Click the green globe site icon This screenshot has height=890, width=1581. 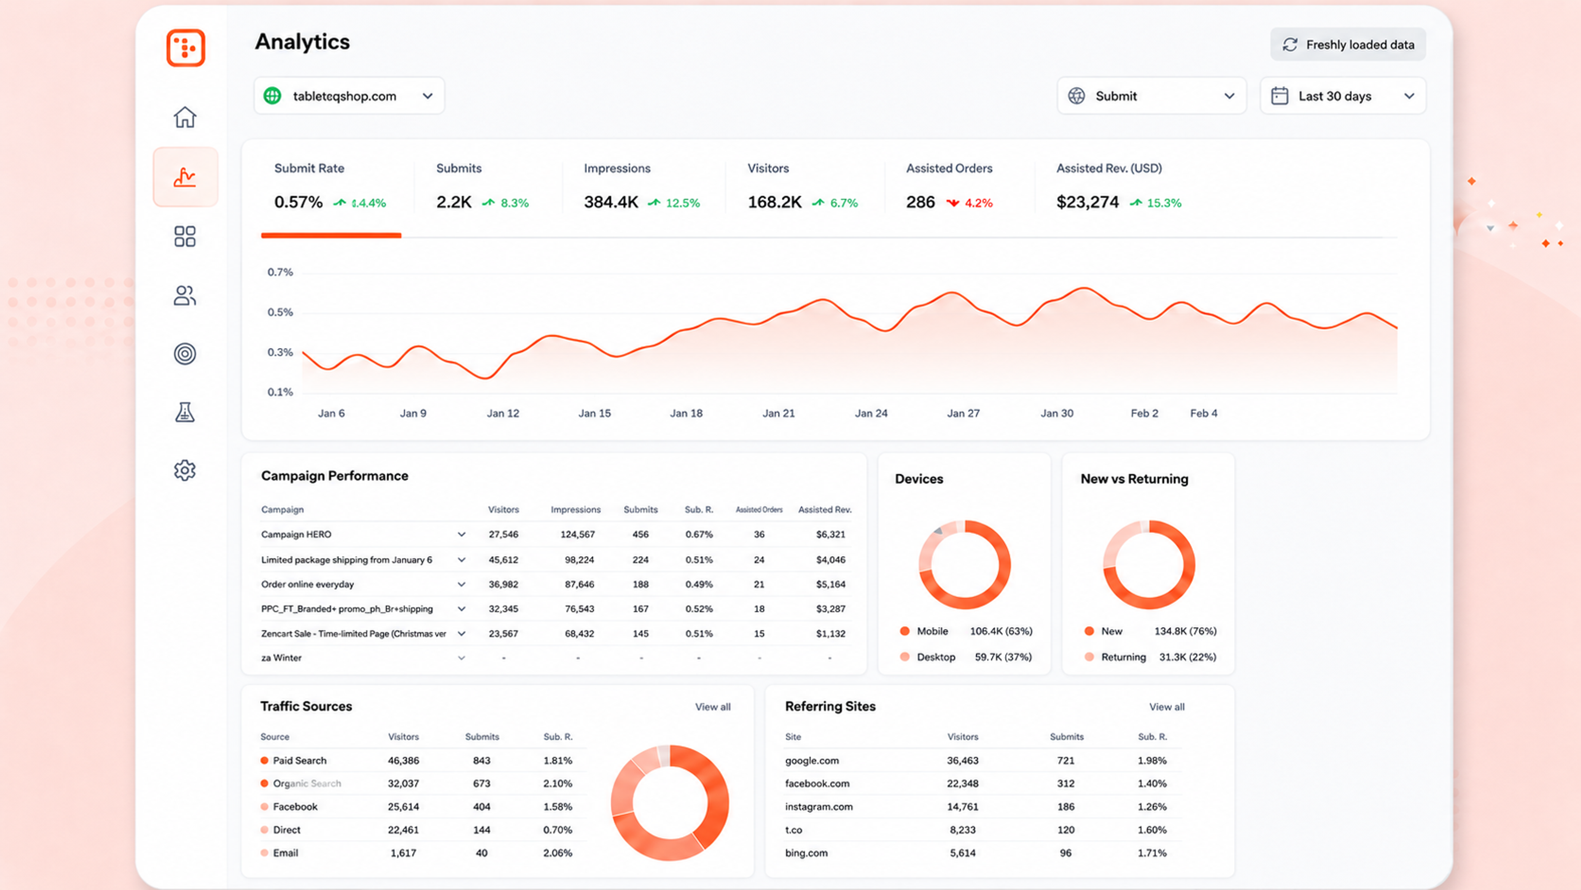tap(273, 96)
